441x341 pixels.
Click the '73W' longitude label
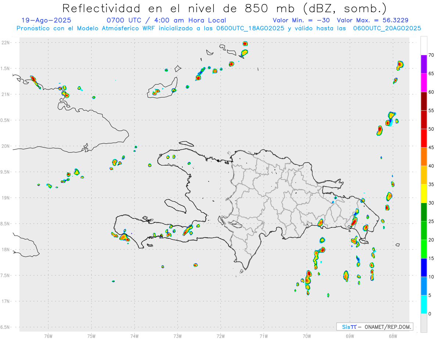point(178,336)
